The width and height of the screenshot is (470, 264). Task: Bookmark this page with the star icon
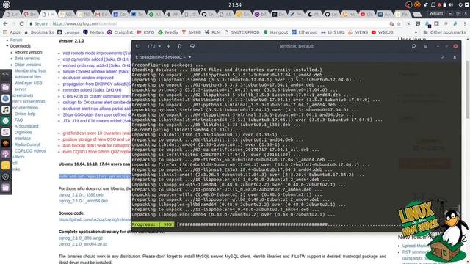click(399, 23)
